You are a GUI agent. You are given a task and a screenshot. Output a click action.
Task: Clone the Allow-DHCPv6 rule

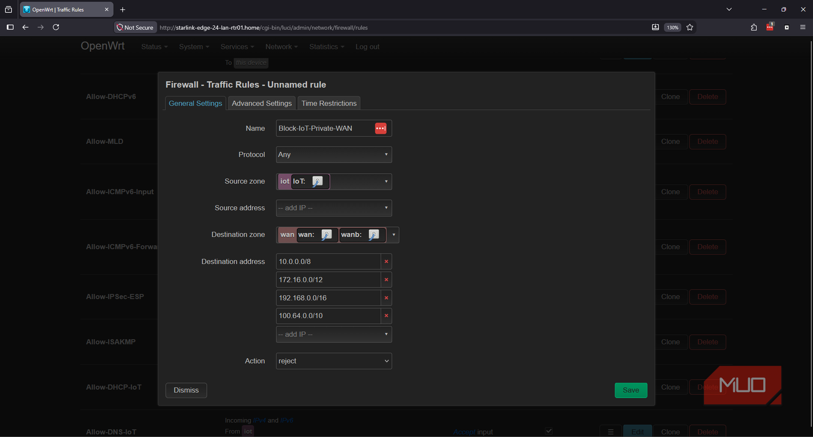click(671, 97)
